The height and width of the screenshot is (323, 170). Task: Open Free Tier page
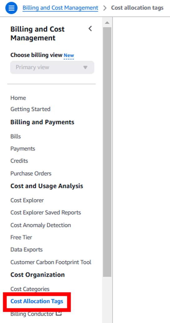[x=21, y=237]
